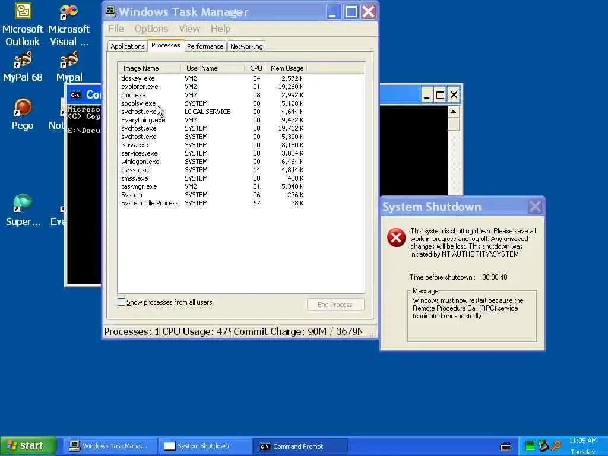Select the svchost.exe LOCAL SERVICE row
This screenshot has width=608, height=456.
(x=213, y=112)
